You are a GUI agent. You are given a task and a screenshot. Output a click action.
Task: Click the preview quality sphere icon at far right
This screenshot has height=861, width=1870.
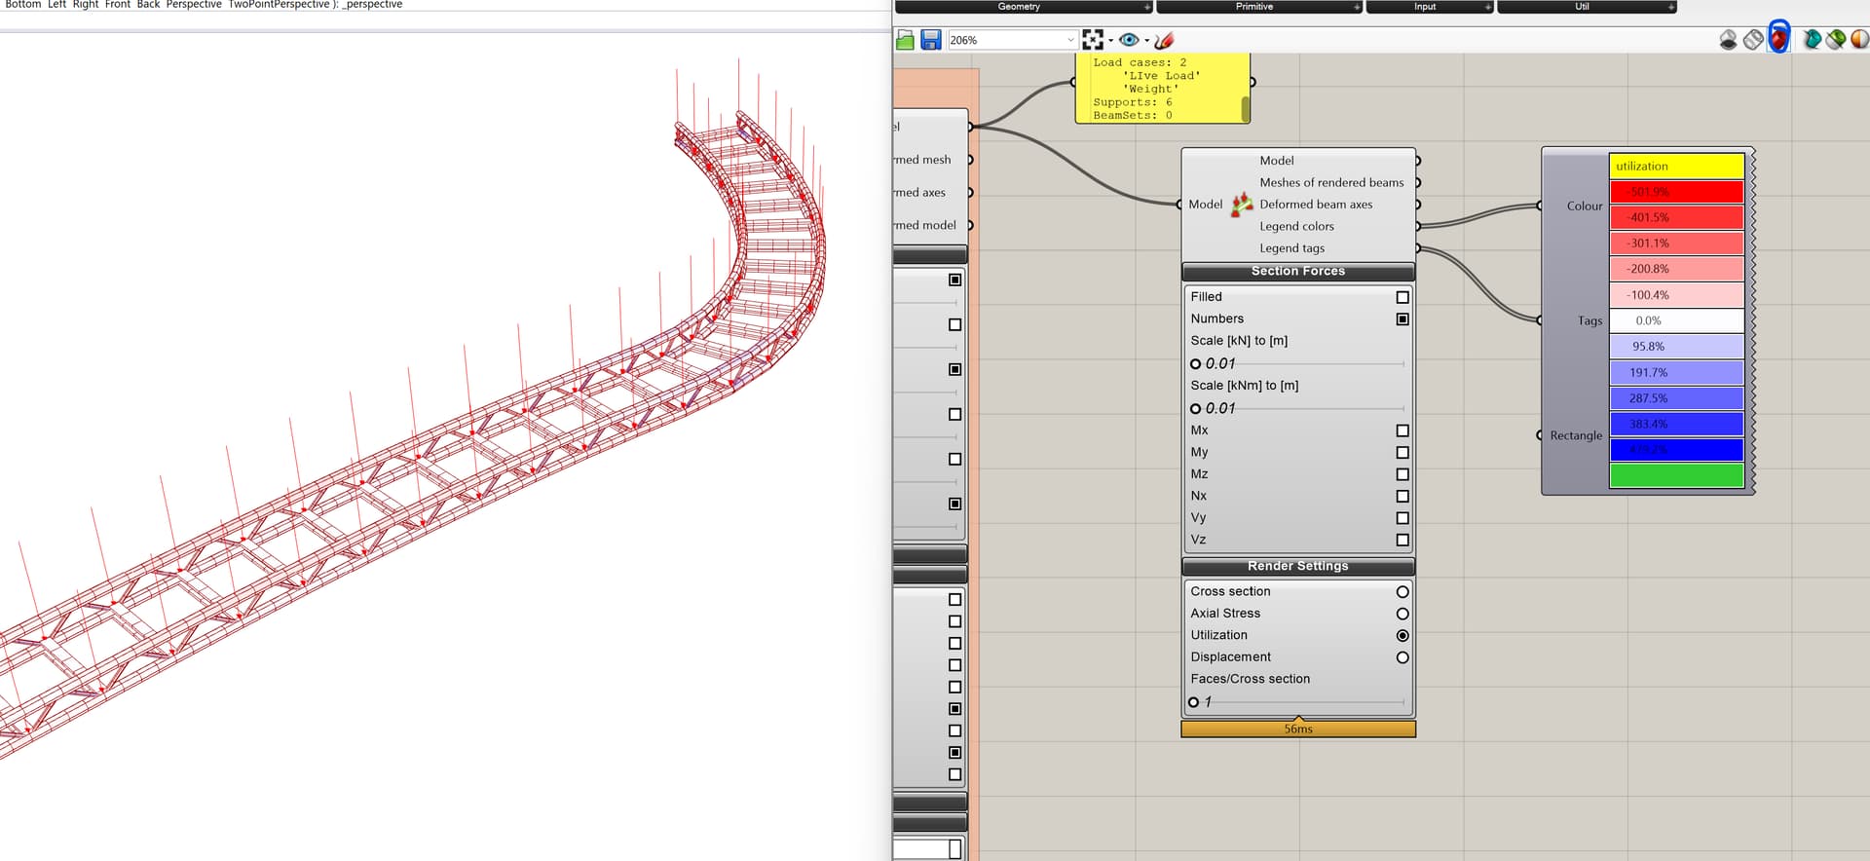click(x=1859, y=40)
